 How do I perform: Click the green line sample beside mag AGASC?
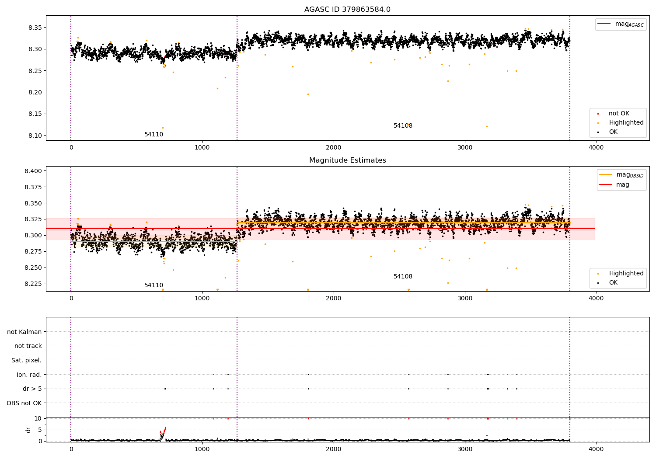(x=604, y=24)
